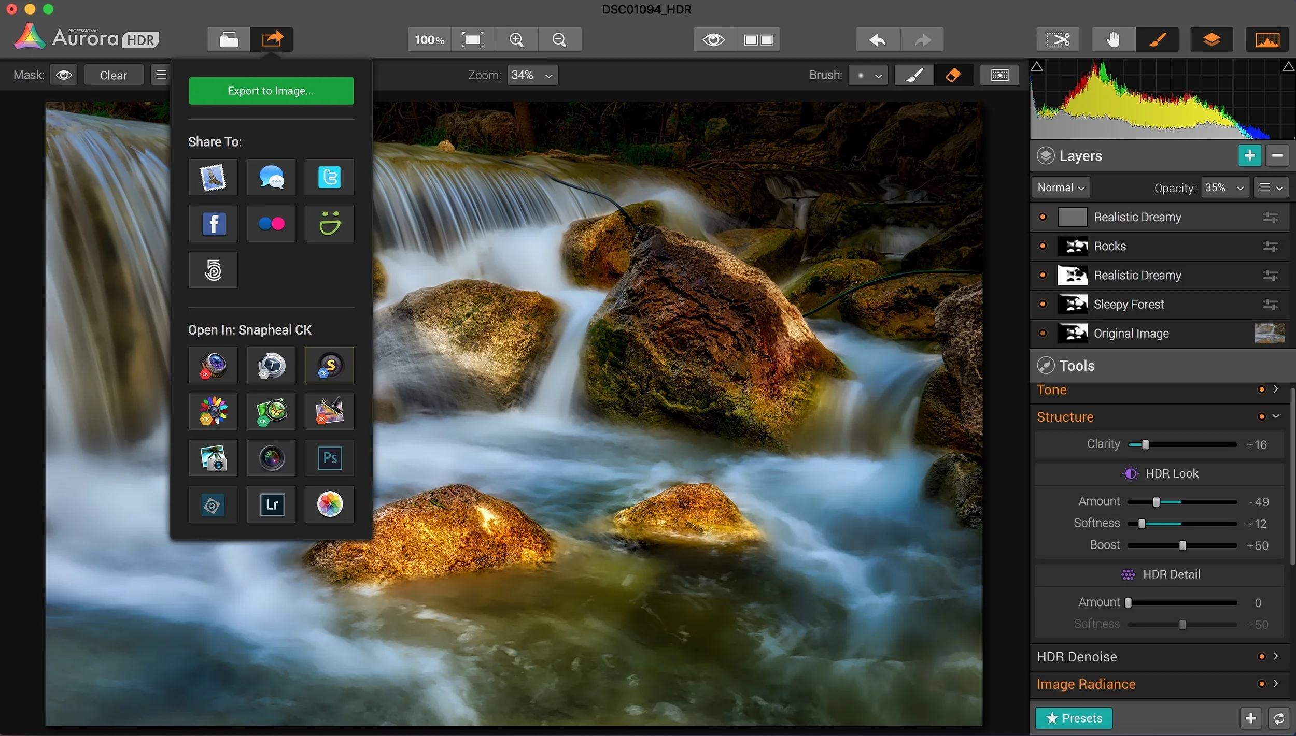Open image in Photoshop
The height and width of the screenshot is (736, 1296).
[330, 458]
